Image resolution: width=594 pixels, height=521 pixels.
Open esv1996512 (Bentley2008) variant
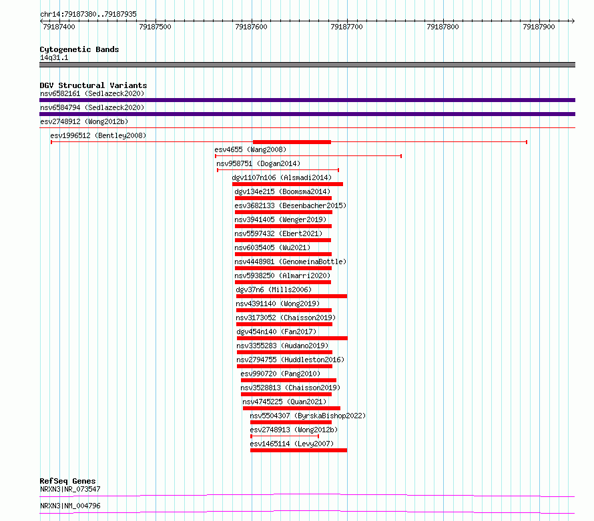98,135
